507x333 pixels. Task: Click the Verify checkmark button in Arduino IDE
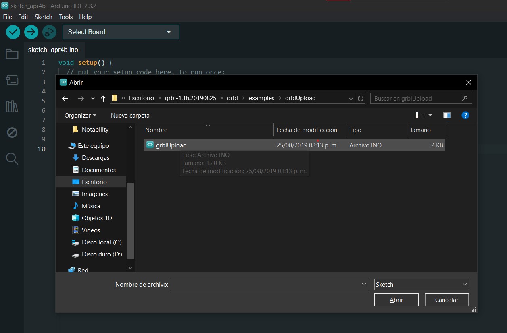coord(13,32)
